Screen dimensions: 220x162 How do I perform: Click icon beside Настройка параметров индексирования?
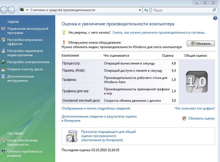click(x=3, y=51)
